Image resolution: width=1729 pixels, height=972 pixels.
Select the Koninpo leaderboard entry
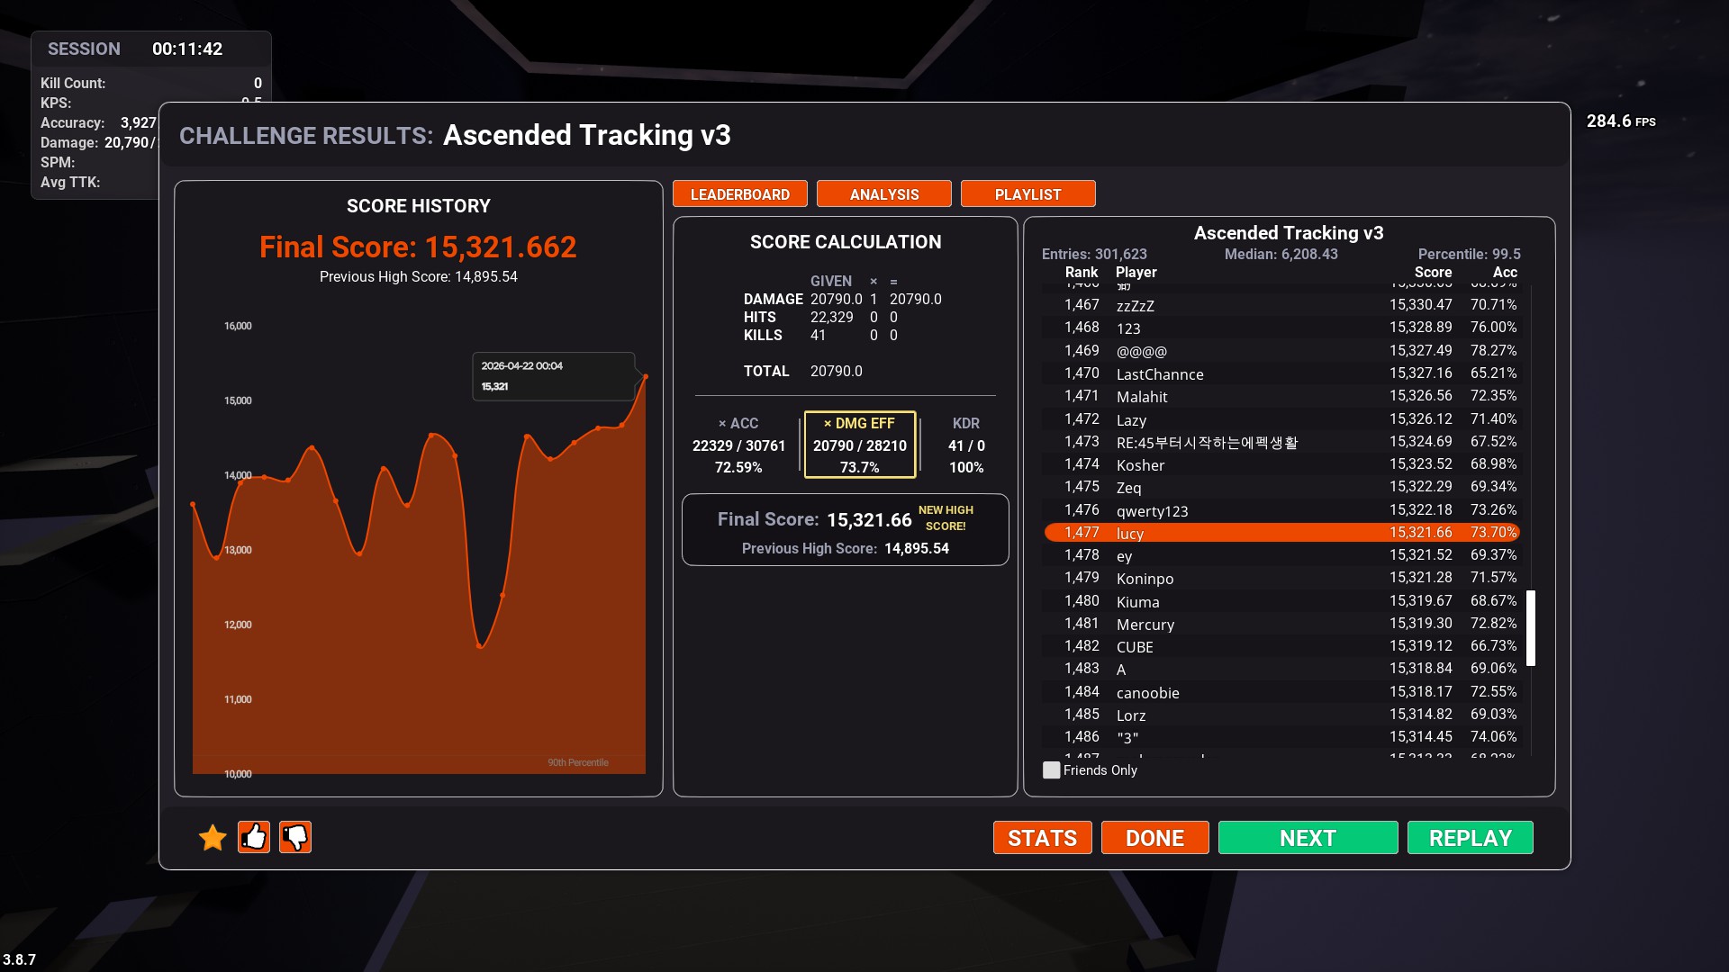[1145, 579]
